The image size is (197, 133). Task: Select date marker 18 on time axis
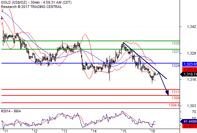coord(153,131)
